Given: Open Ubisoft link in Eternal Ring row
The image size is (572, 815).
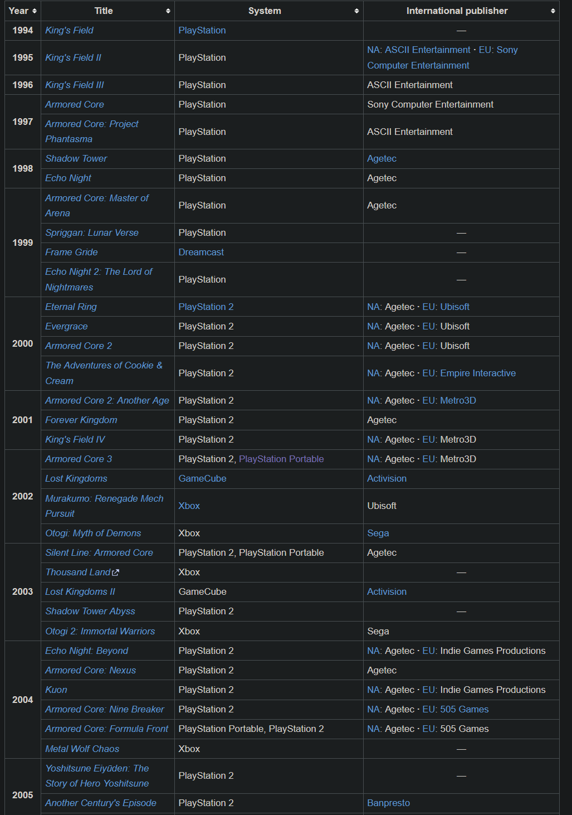Looking at the screenshot, I should (454, 307).
